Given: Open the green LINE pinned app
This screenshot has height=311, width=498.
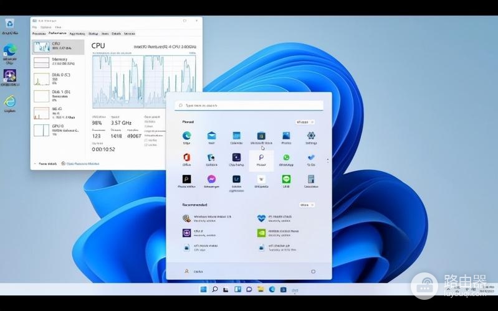Looking at the screenshot, I should (286, 182).
